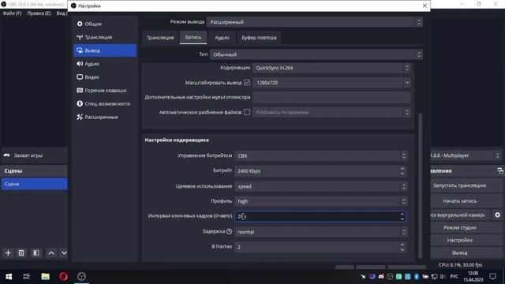Open scene filters icon
505x284 pixels.
(x=36, y=253)
